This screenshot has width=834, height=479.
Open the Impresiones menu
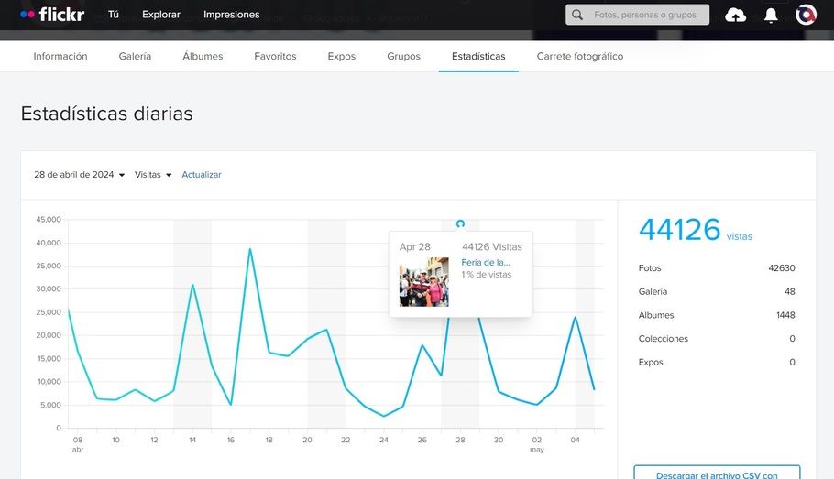click(231, 15)
